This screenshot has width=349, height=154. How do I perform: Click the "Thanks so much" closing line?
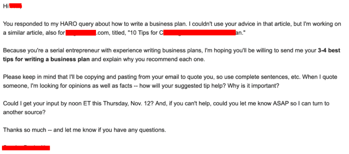pos(23,130)
